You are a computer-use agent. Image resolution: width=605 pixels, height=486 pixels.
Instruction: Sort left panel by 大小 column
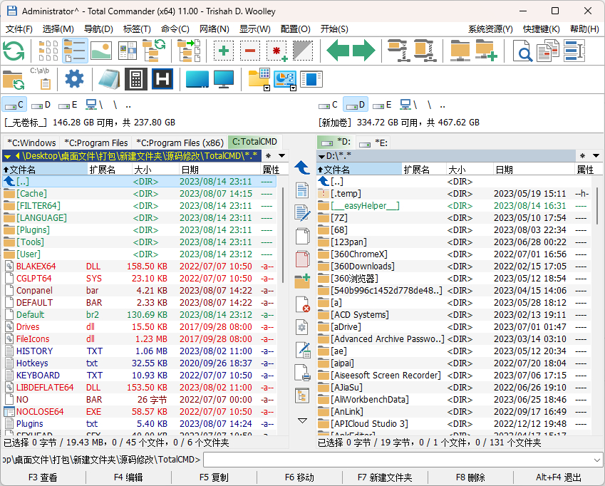pyautogui.click(x=155, y=170)
